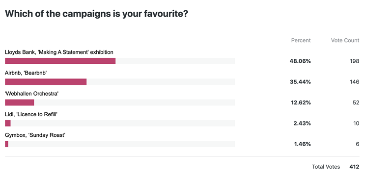Click the Gymbox result bar
Screen dimensions: 365x178
[120, 144]
